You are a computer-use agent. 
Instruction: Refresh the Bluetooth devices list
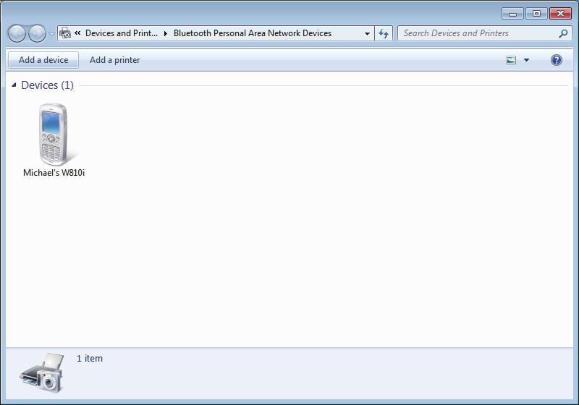click(x=384, y=33)
